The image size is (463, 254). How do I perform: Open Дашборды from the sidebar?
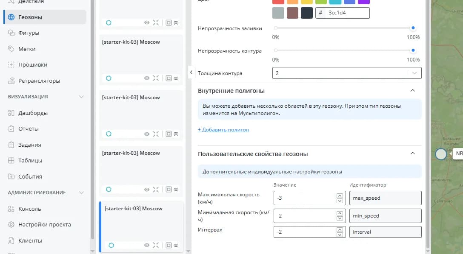33,113
